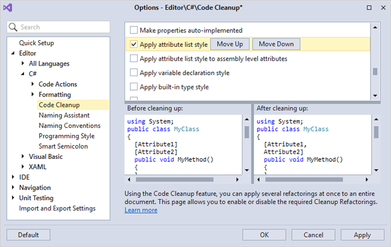Enable Make properties auto-implemented checkbox
Screen dimensions: 391x247
134,30
